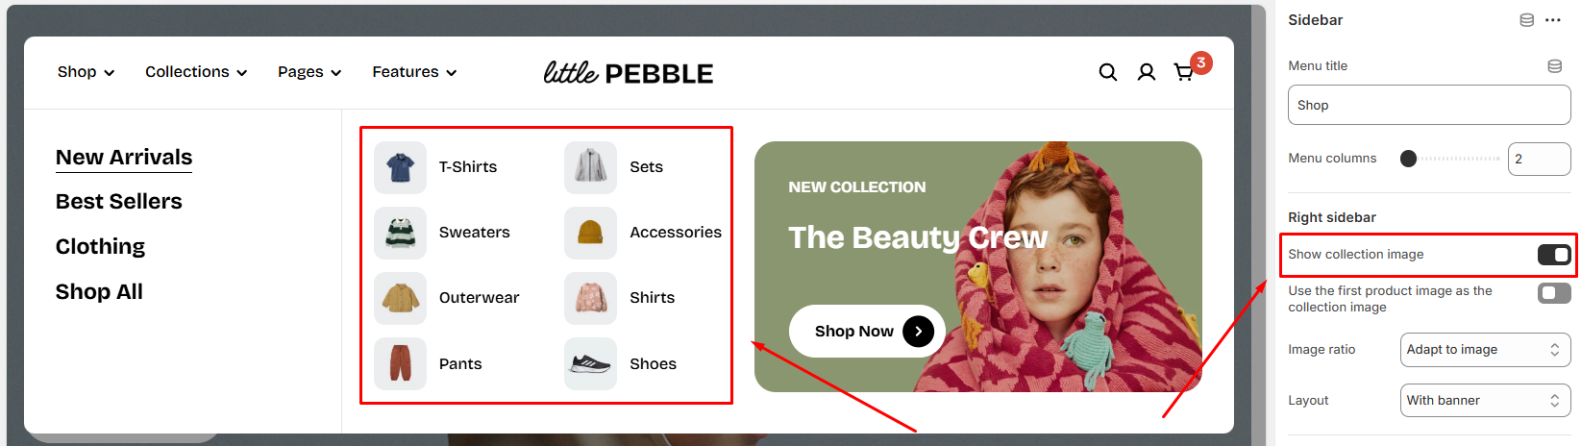Screen dimensions: 1581x446
Task: Open the shopping cart icon
Action: [x=1184, y=72]
